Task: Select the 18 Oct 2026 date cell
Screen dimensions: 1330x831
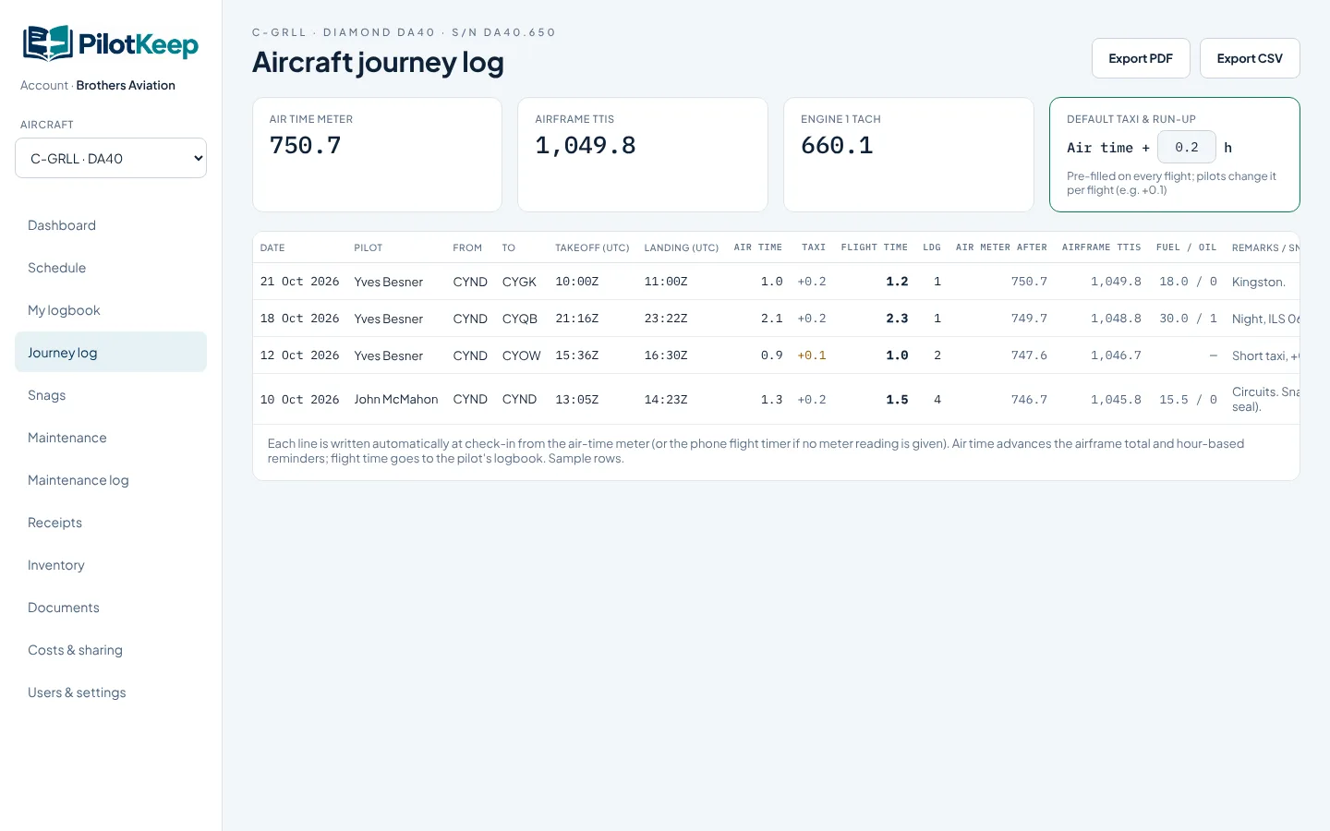Action: pos(299,319)
